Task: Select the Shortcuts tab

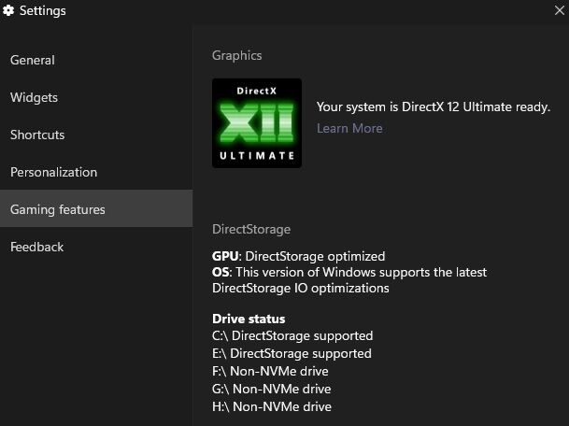Action: (x=37, y=135)
